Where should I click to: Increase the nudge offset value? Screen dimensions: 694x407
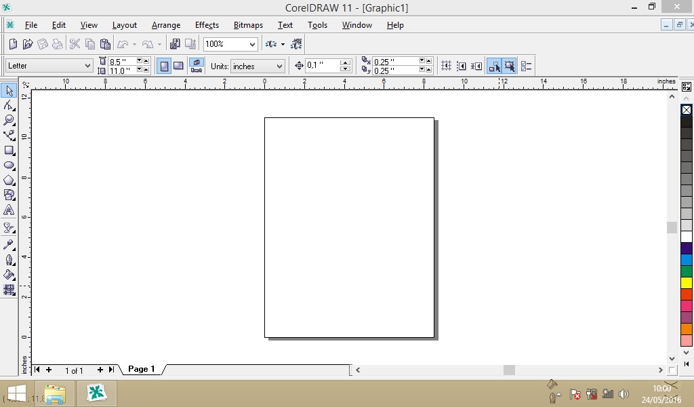tap(345, 62)
